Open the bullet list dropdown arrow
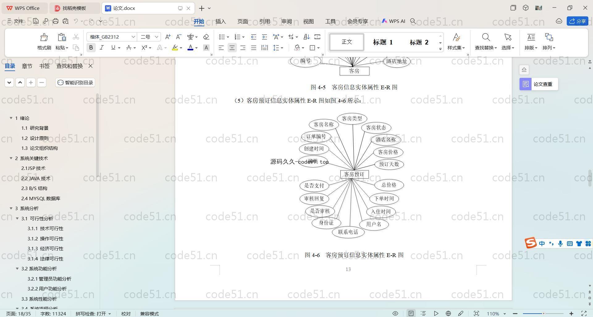Screen dimensions: 593x317 (x=228, y=37)
